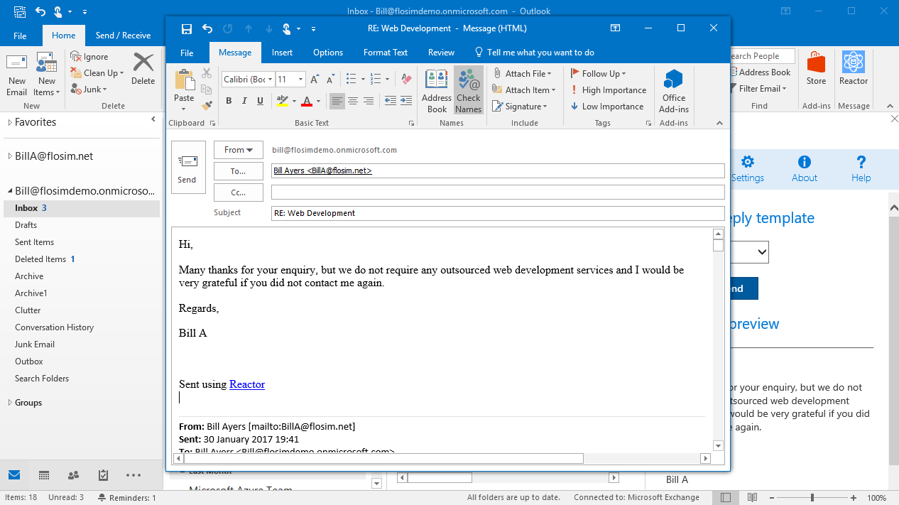Open the Attach Item dropdown

(523, 90)
